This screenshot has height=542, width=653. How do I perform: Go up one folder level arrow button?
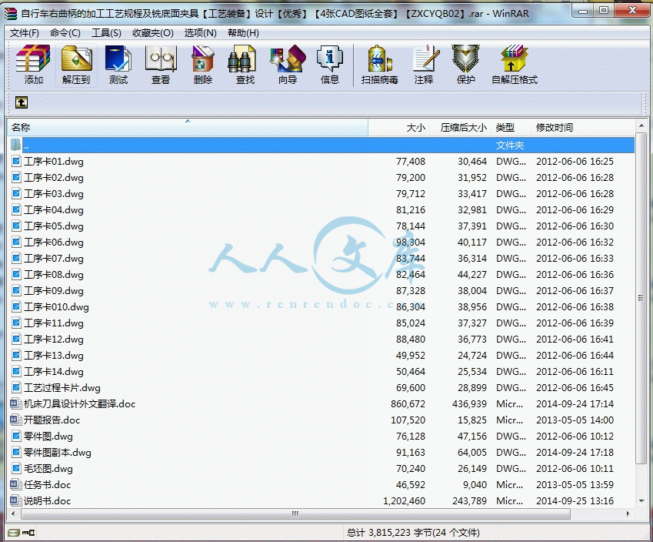[x=22, y=102]
